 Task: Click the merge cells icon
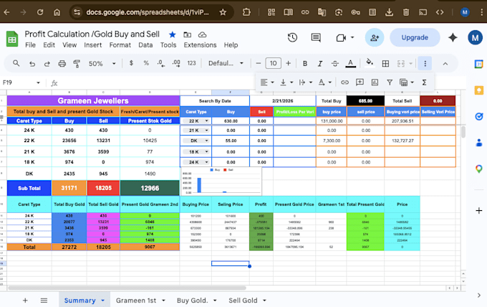401,63
